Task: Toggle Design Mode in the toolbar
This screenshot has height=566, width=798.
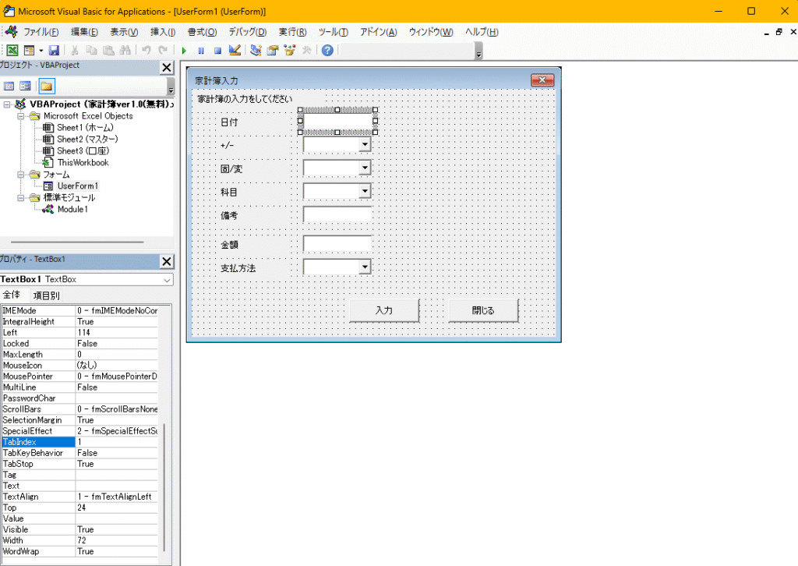Action: (x=235, y=51)
